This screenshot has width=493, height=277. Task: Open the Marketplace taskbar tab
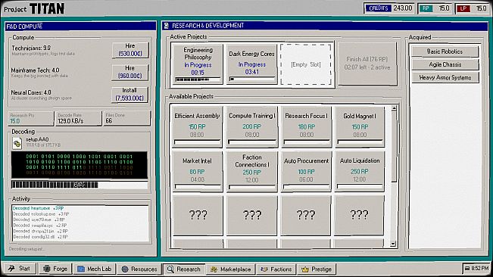coord(231,269)
